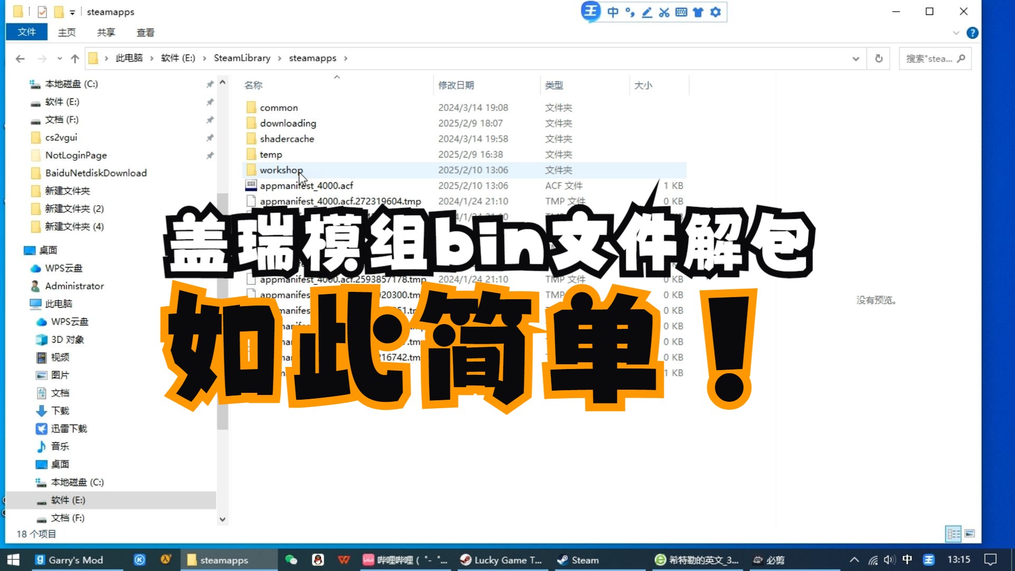Viewport: 1015px width, 571px height.
Task: Open WeChat icon in taskbar
Action: tap(291, 560)
